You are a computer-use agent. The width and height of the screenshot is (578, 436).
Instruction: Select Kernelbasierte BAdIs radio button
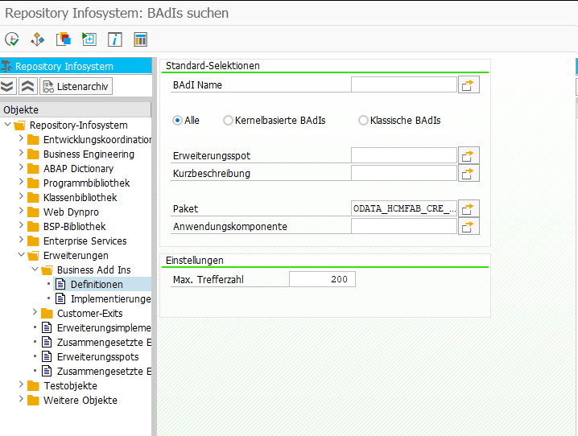(228, 120)
